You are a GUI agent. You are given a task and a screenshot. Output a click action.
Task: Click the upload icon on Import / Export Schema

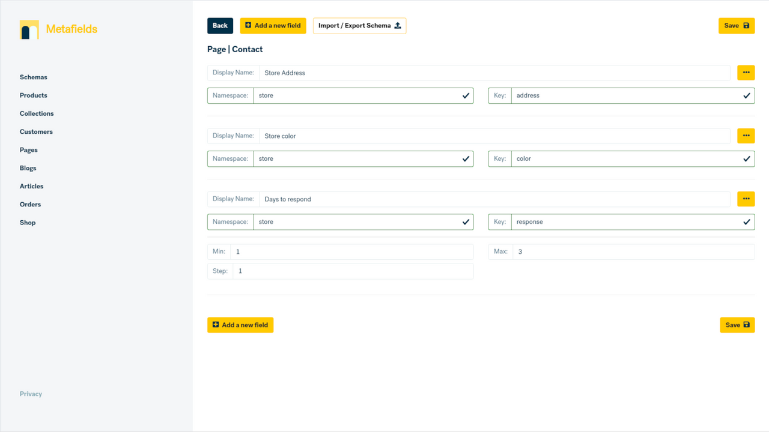(397, 25)
